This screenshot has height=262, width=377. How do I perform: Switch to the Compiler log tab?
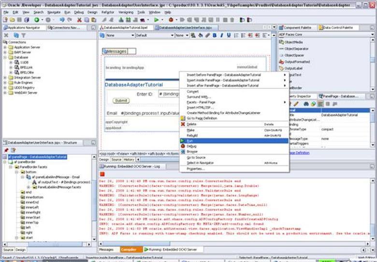click(131, 250)
